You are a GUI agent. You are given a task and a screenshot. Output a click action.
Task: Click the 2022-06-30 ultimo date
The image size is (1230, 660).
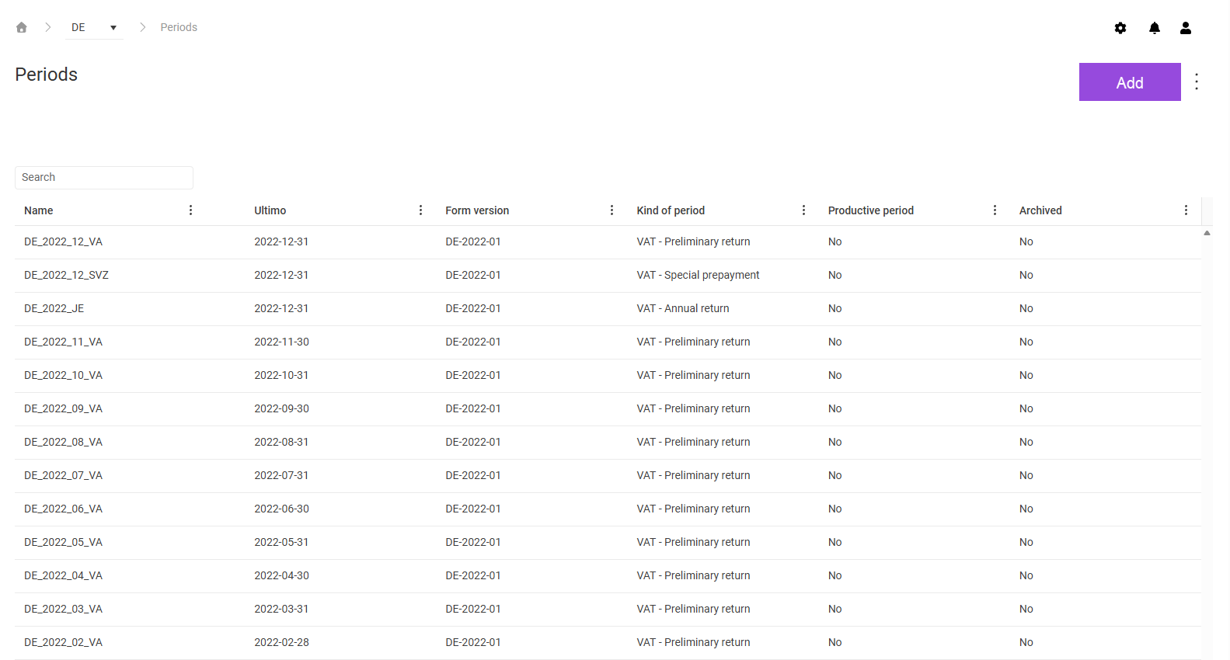coord(281,509)
